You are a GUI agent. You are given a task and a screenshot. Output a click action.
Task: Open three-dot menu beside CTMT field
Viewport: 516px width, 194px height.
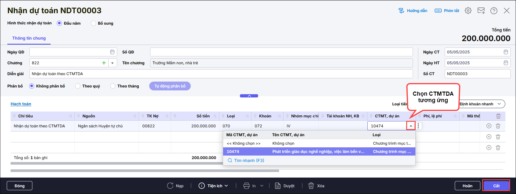click(x=418, y=126)
